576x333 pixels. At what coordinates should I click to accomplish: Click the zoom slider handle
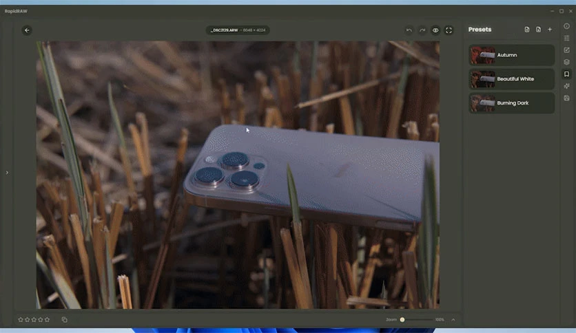click(402, 320)
